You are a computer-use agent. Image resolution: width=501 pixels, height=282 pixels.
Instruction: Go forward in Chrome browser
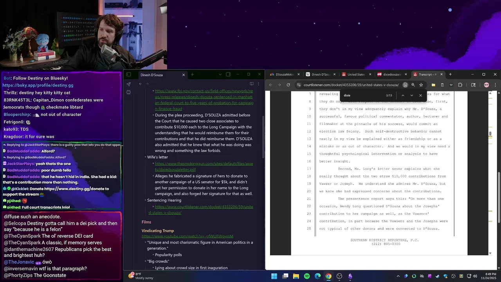[x=279, y=85]
